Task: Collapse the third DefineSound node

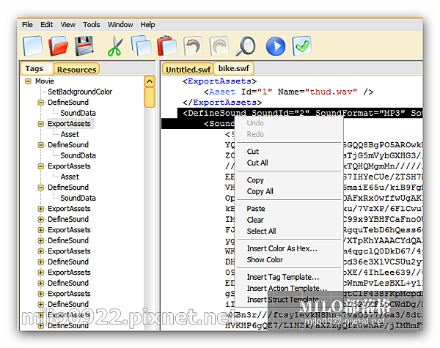Action: pyautogui.click(x=40, y=188)
